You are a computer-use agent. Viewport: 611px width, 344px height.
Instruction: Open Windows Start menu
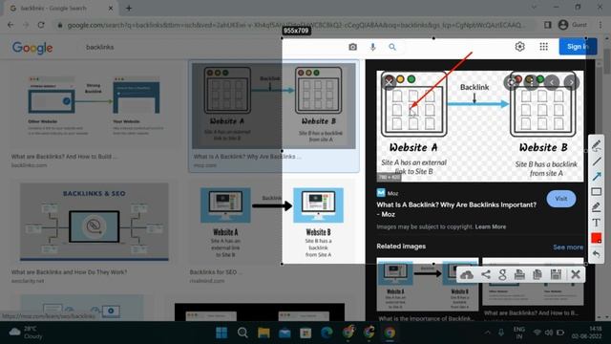(x=221, y=333)
